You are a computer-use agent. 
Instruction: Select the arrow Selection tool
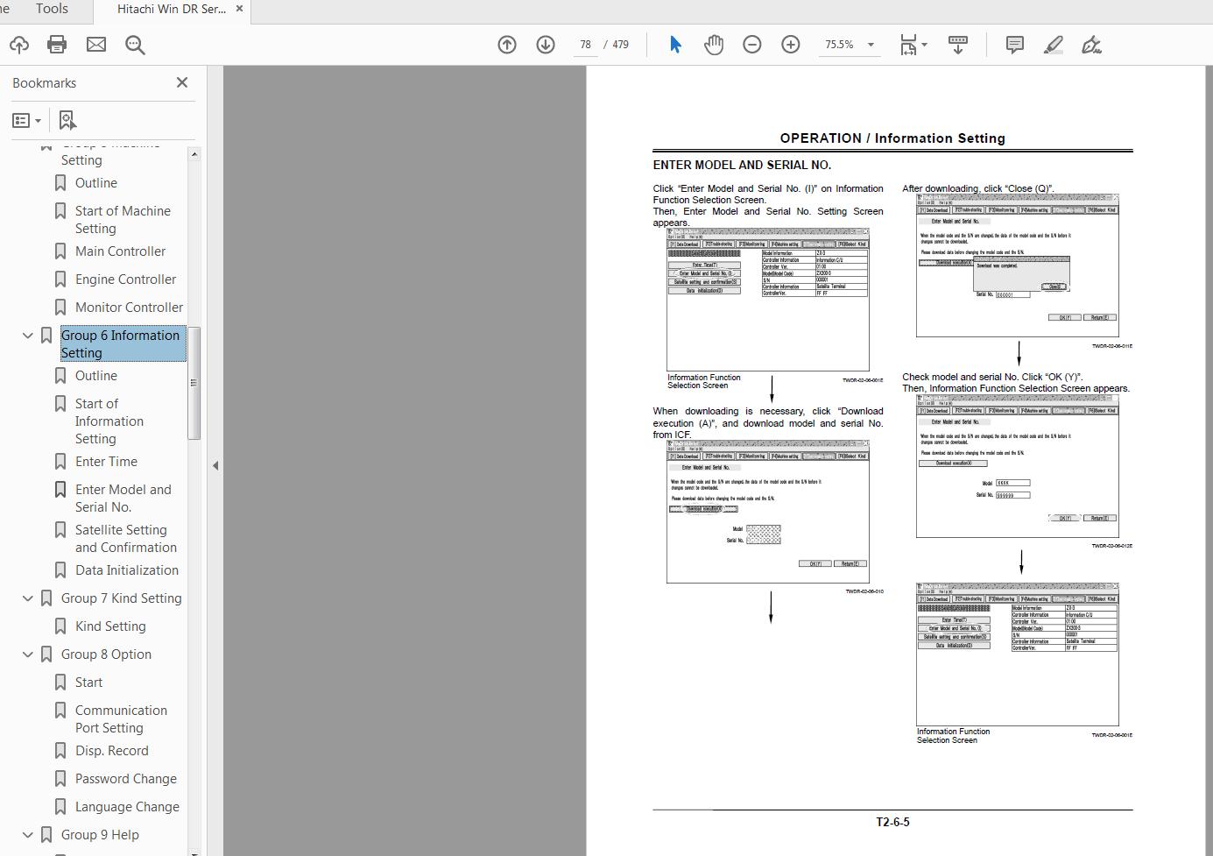point(675,44)
